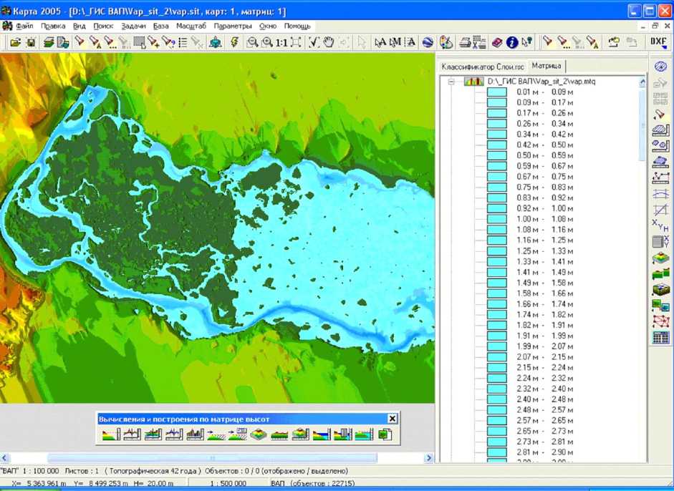Open the Масштаб menu
This screenshot has height=491, width=674.
[x=191, y=26]
